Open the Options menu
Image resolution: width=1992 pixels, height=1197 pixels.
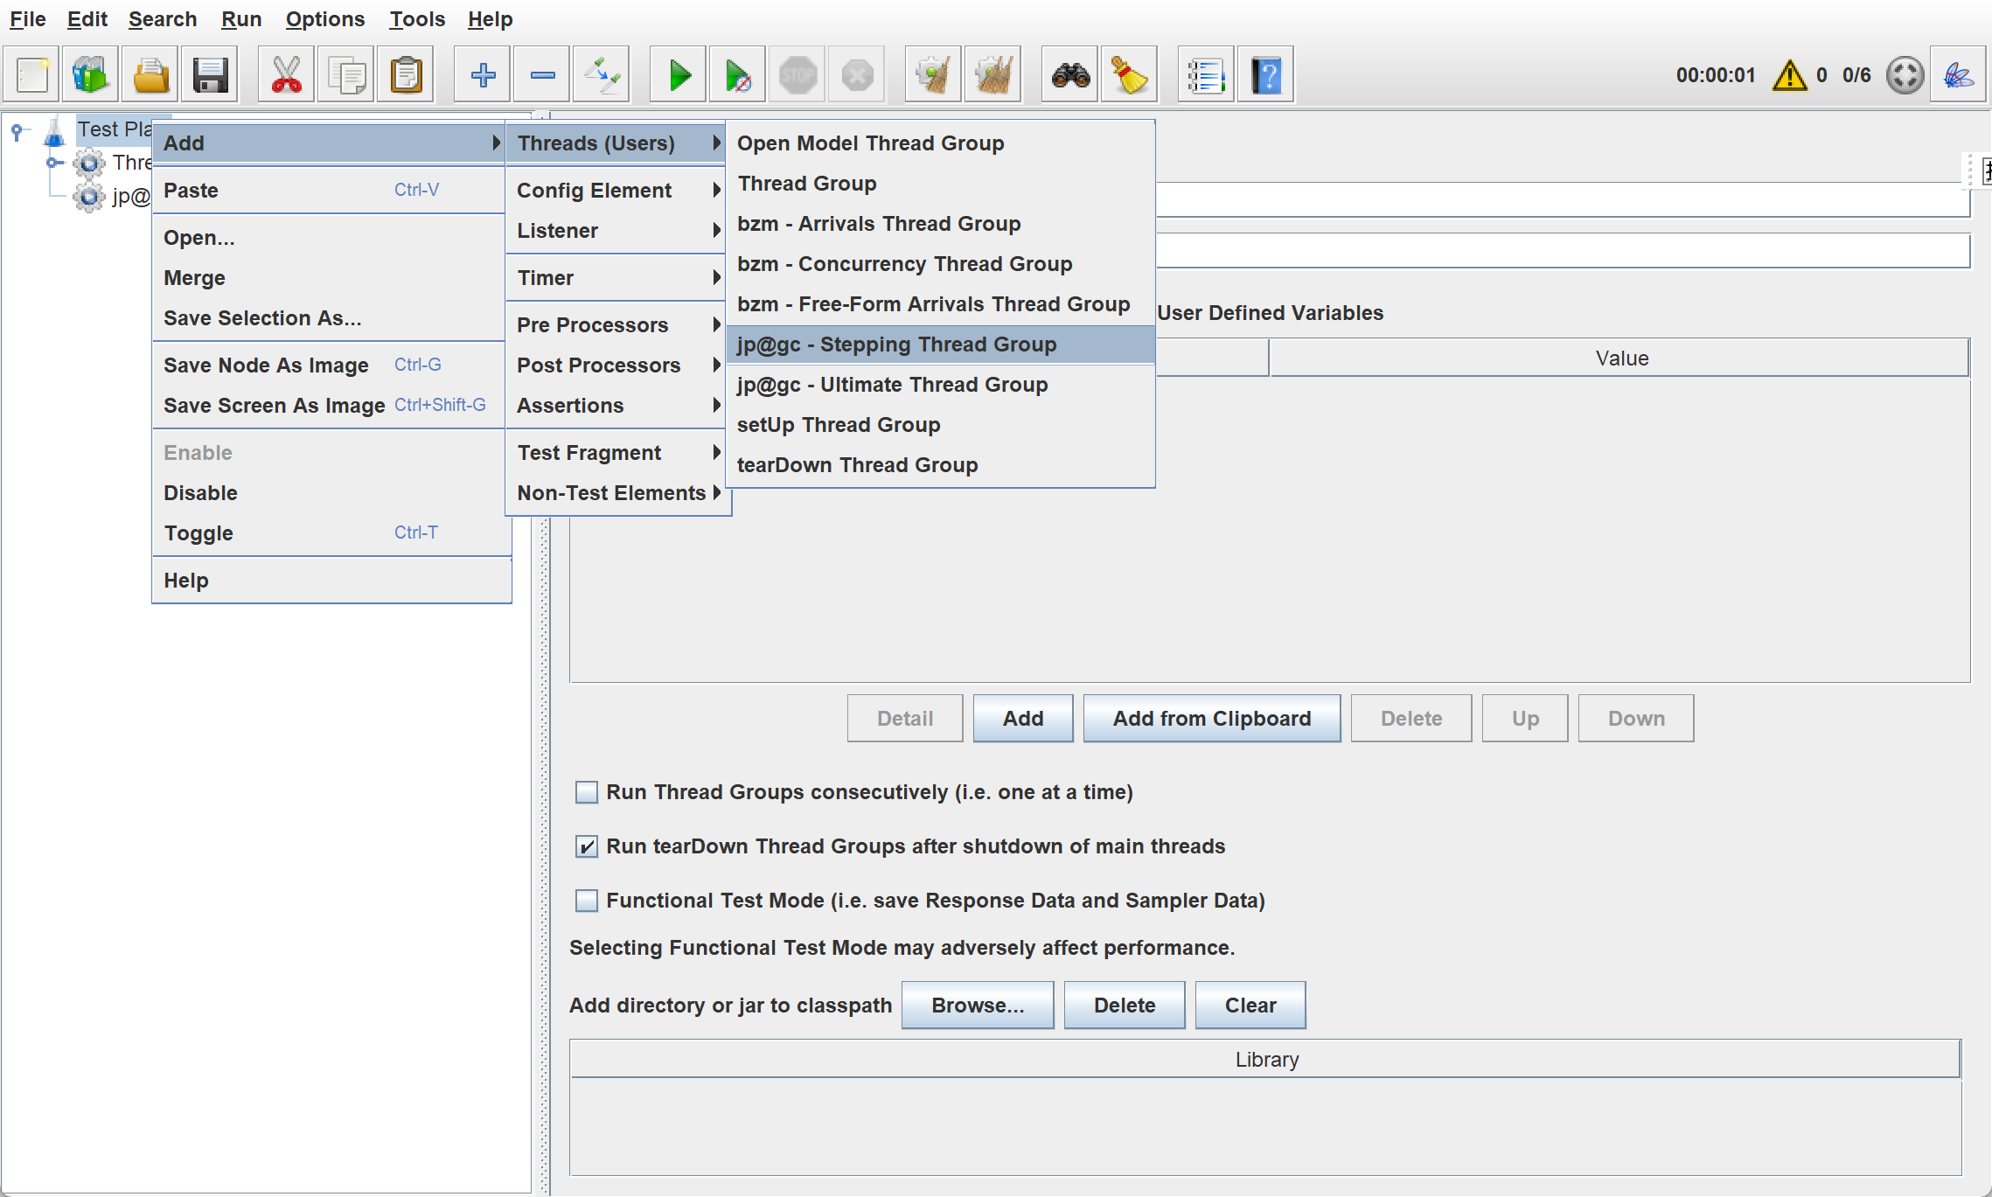coord(324,19)
